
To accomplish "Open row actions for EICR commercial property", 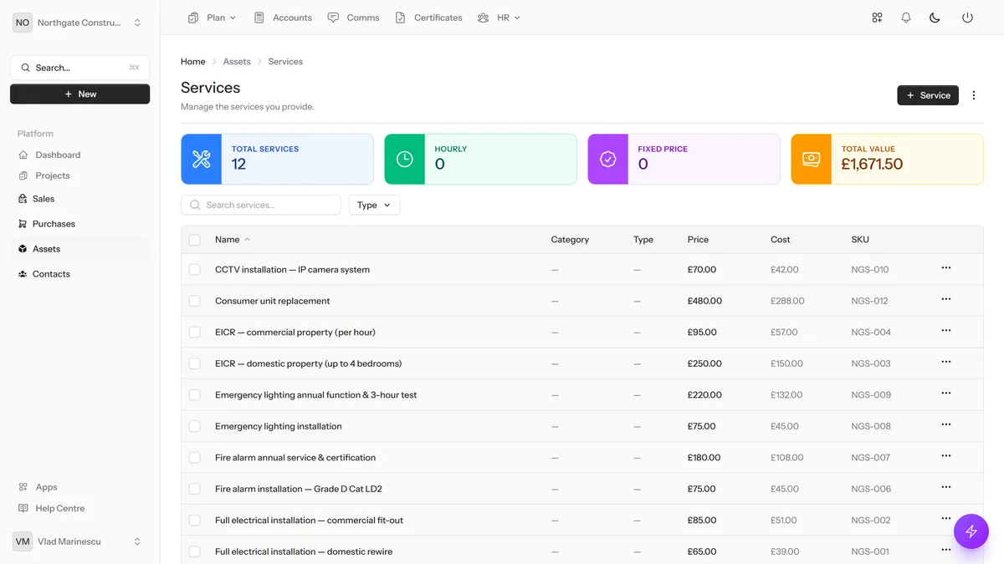I will (x=946, y=331).
